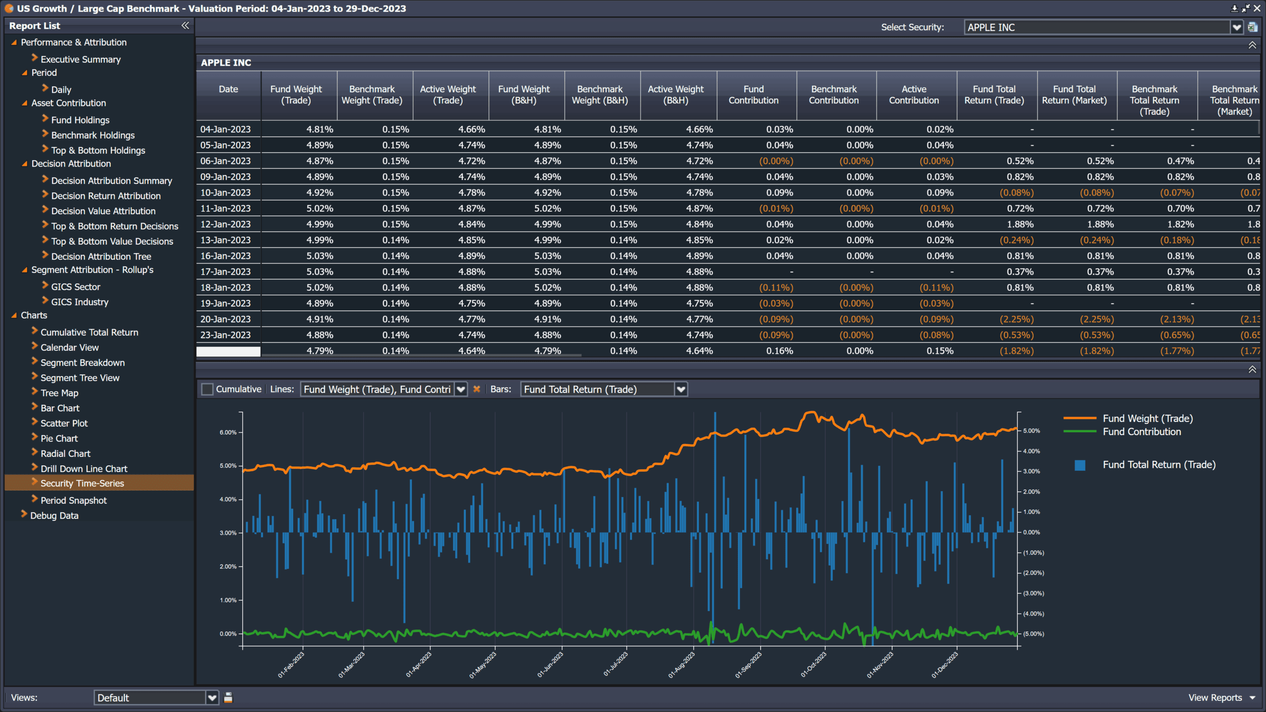Open Decision Return Attribution report
The width and height of the screenshot is (1266, 712).
click(106, 196)
